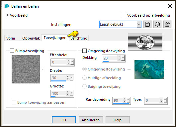The height and width of the screenshot is (127, 176).
Task: Click the blue Dekking slider bar
Action: click(x=106, y=61)
